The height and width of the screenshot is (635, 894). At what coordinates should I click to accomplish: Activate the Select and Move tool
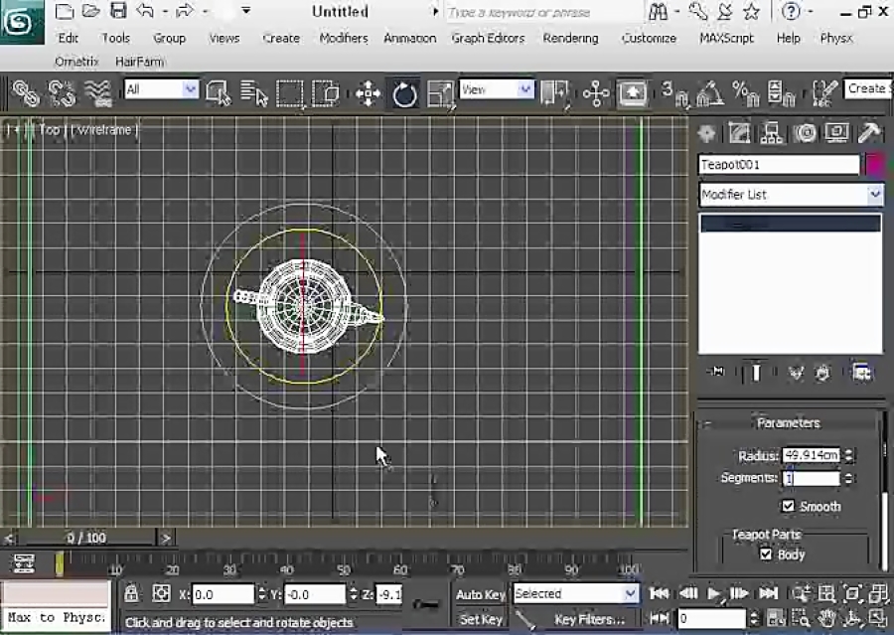tap(368, 93)
